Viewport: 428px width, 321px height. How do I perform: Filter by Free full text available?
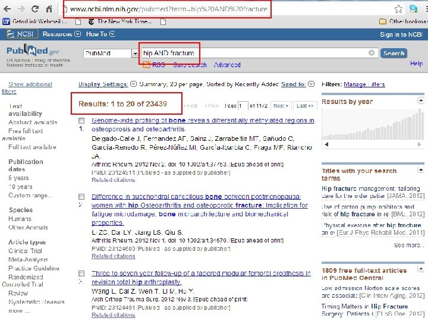[x=23, y=134]
